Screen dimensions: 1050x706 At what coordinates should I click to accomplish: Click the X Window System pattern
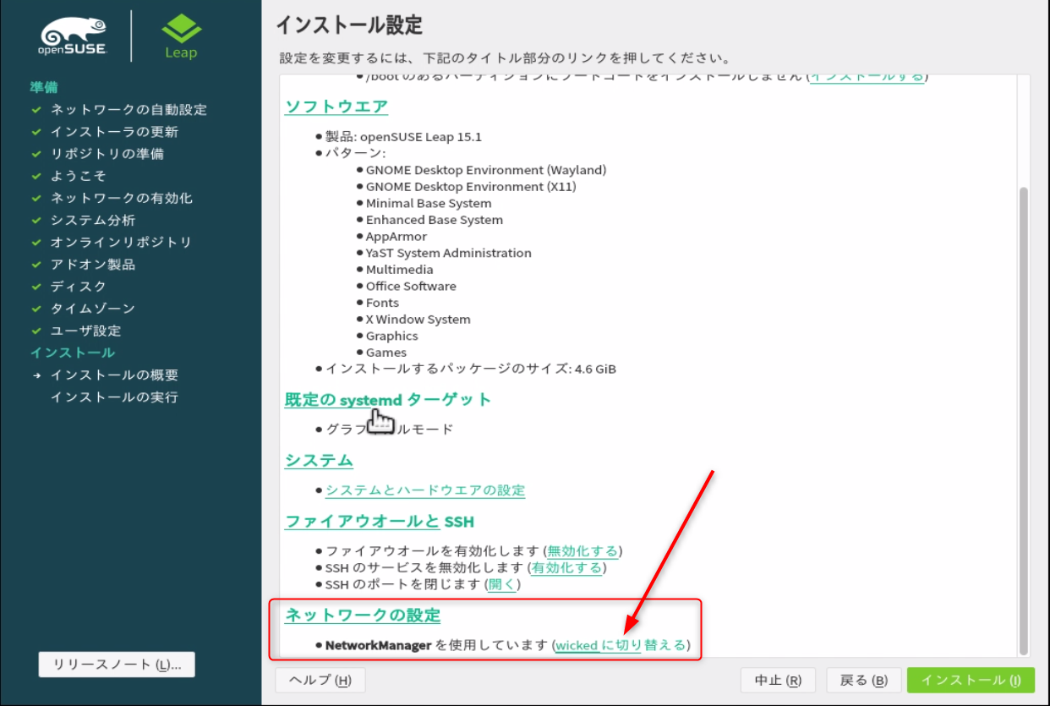[418, 320]
